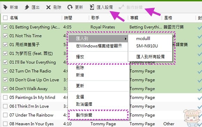
Task: Choose 匯入到所有設備 in the submenu
Action: 150,57
